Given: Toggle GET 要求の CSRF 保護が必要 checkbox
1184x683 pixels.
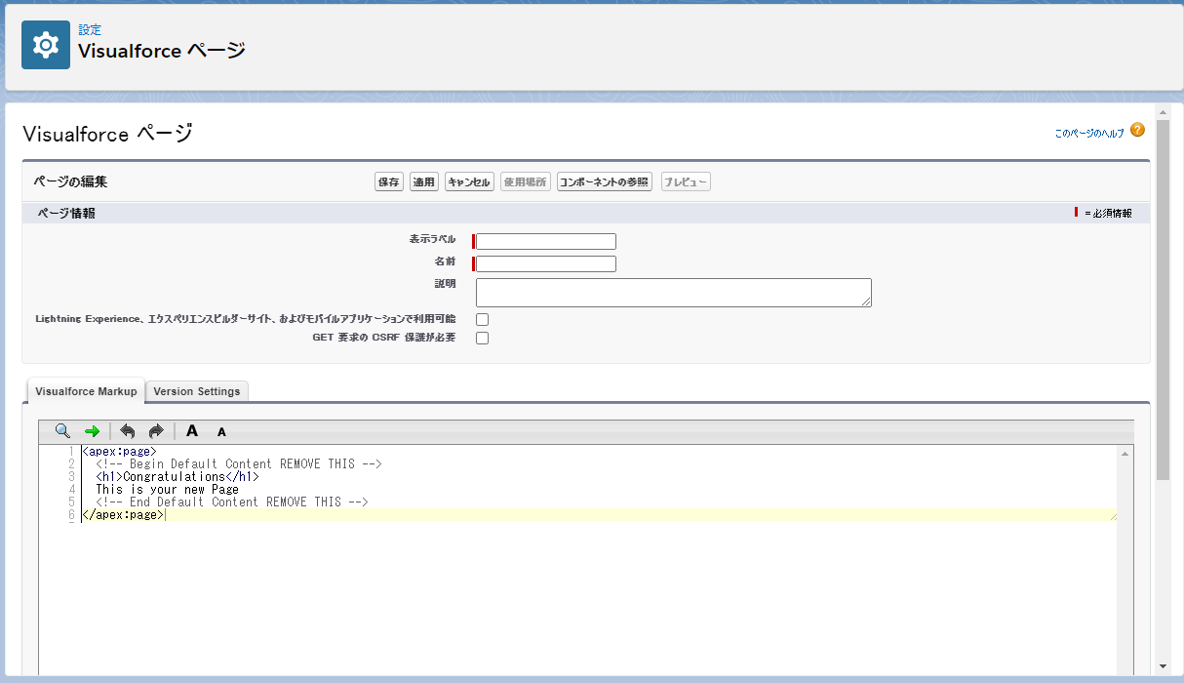Looking at the screenshot, I should tap(482, 339).
